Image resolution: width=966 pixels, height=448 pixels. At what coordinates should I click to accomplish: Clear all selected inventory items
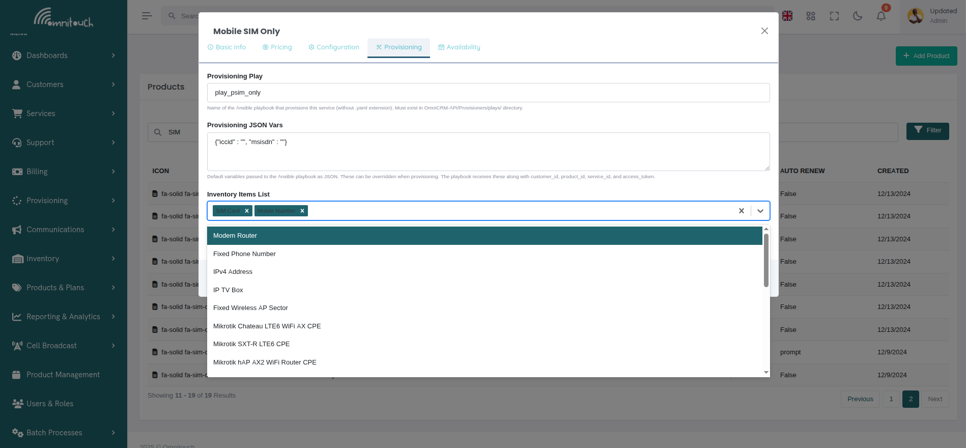pyautogui.click(x=741, y=211)
